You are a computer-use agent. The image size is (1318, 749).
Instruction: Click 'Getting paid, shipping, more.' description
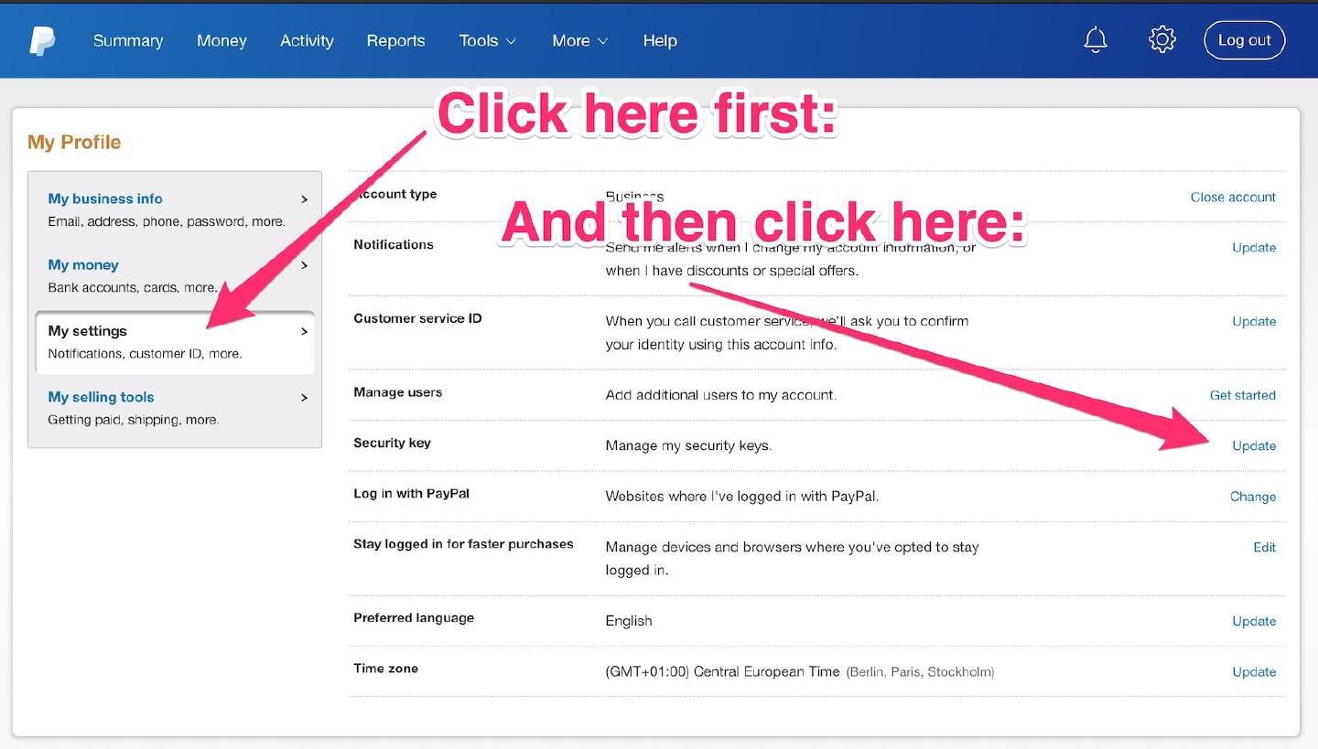(134, 420)
